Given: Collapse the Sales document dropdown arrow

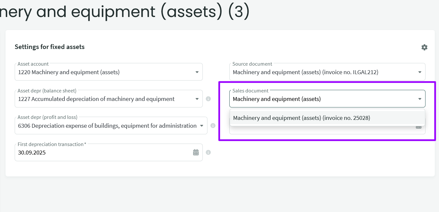Looking at the screenshot, I should (x=420, y=99).
